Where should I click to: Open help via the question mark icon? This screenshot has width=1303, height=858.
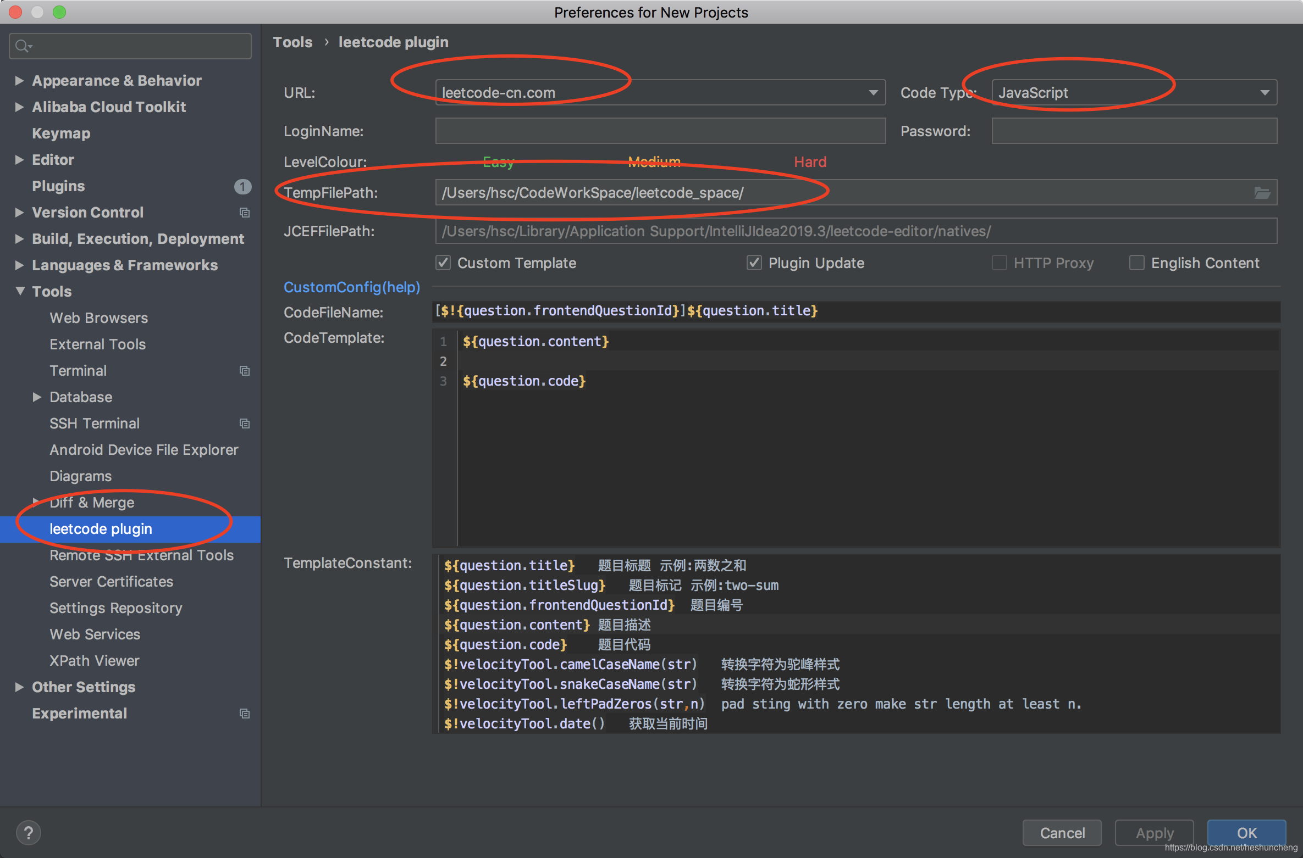tap(28, 833)
